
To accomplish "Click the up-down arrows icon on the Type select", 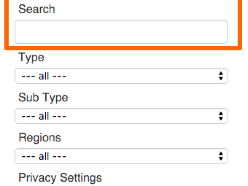I will [221, 76].
